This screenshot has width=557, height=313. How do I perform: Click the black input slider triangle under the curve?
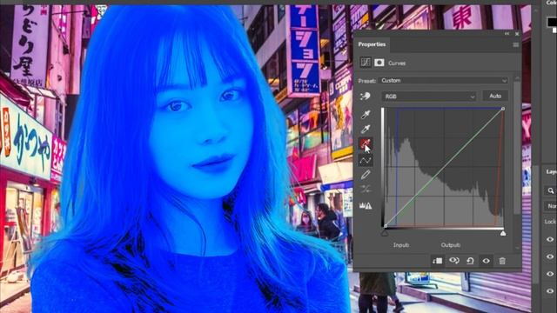coord(385,233)
